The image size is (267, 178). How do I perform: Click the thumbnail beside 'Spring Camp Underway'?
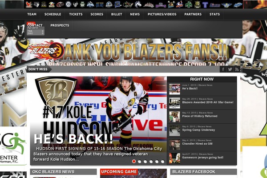pos(174,130)
